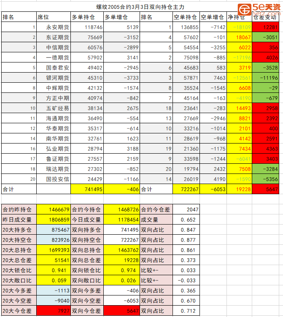This screenshot has height=317, width=283.
Task: Select the 席位 column header
Action: [x=54, y=17]
